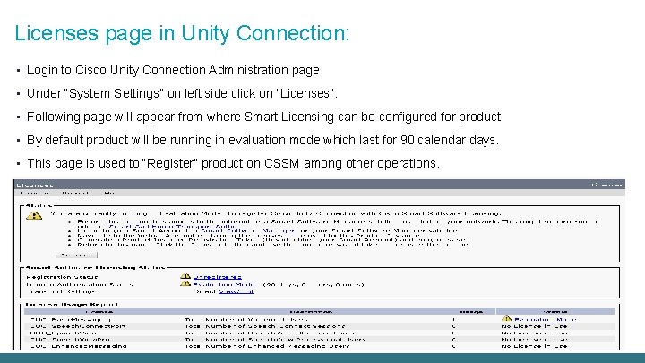Click the large warning icon in Status box
This screenshot has height=363, width=645.
[34, 216]
